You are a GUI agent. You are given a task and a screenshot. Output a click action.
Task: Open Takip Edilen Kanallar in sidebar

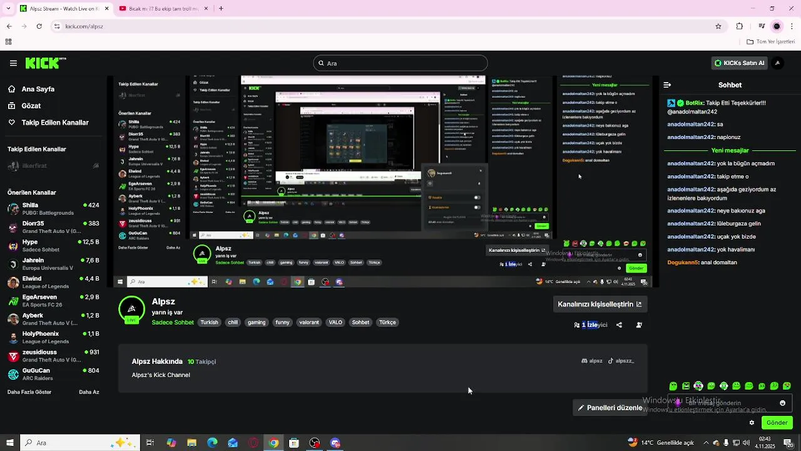click(x=54, y=123)
